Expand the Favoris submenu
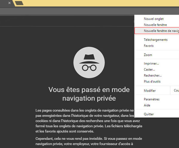The width and height of the screenshot is (179, 148). (x=149, y=46)
